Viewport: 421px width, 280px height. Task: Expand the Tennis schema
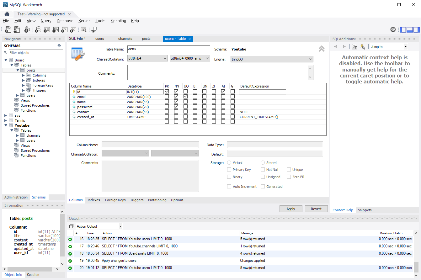(x=6, y=120)
